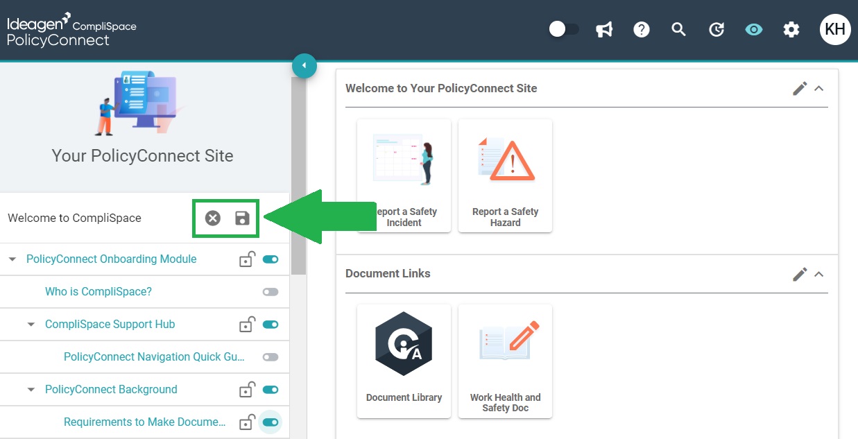The height and width of the screenshot is (439, 858).
Task: Click the Document Links panel title
Action: (388, 273)
